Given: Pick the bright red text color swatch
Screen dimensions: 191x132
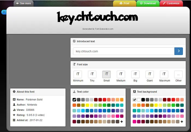Looking at the screenshot, I should pos(105,100).
